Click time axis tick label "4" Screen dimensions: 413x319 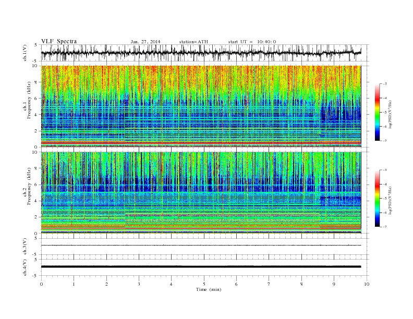171,284
